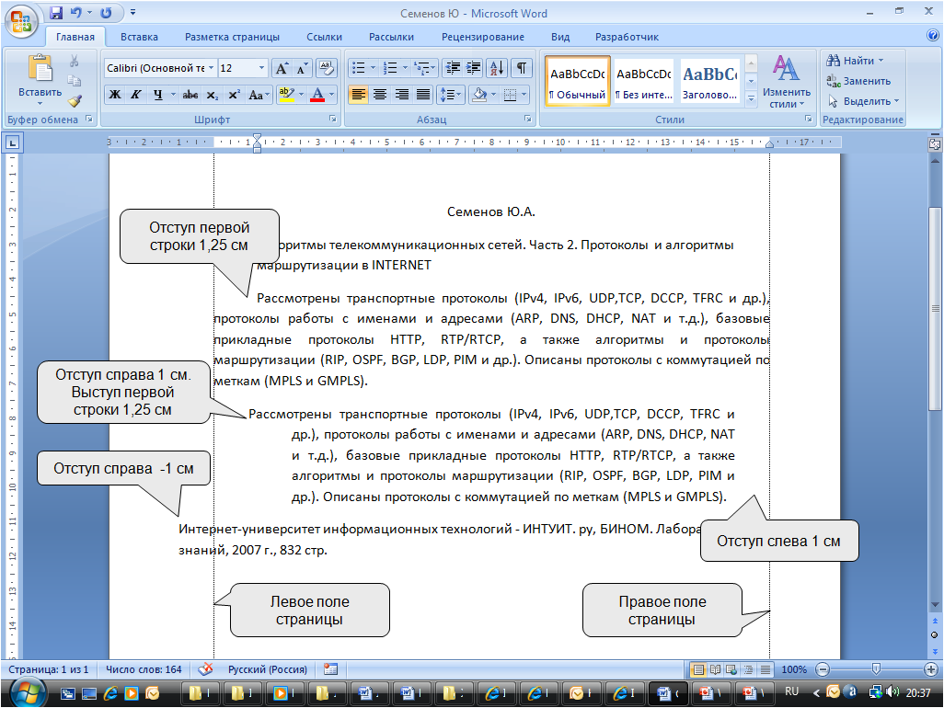Click the Изменить стили button

[x=786, y=83]
